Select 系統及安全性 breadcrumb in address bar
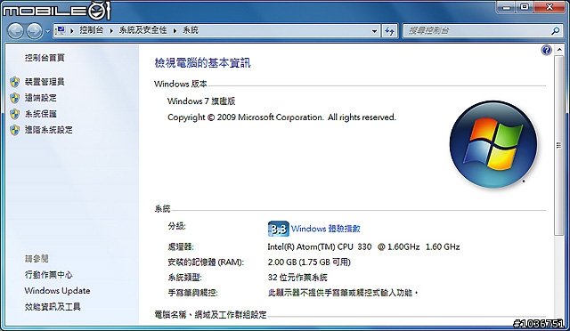Image resolution: width=570 pixels, height=331 pixels. (x=142, y=30)
